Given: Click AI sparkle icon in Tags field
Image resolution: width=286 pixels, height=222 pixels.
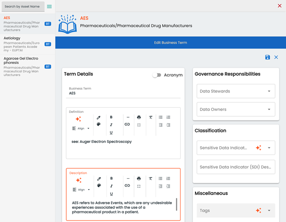Looking at the screenshot, I should [258, 210].
